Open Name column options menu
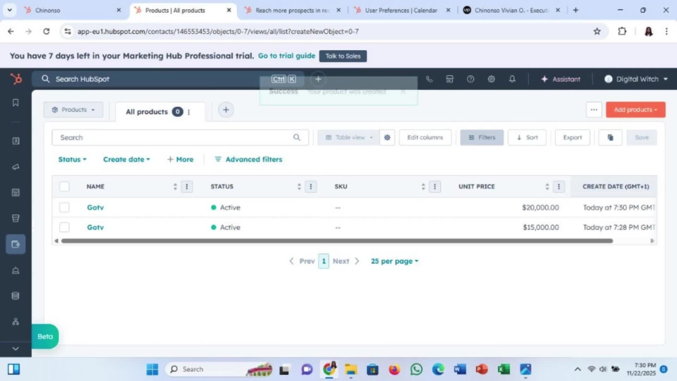Image resolution: width=677 pixels, height=381 pixels. coord(187,186)
